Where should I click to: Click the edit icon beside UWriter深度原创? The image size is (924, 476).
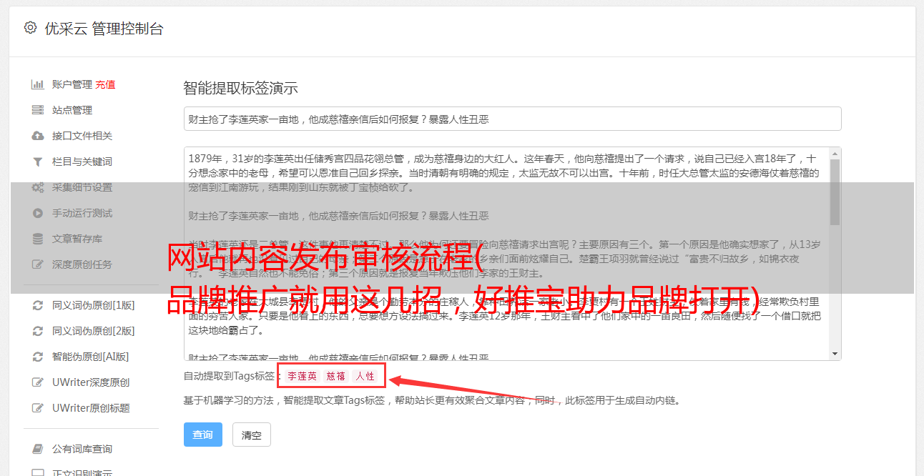[38, 382]
